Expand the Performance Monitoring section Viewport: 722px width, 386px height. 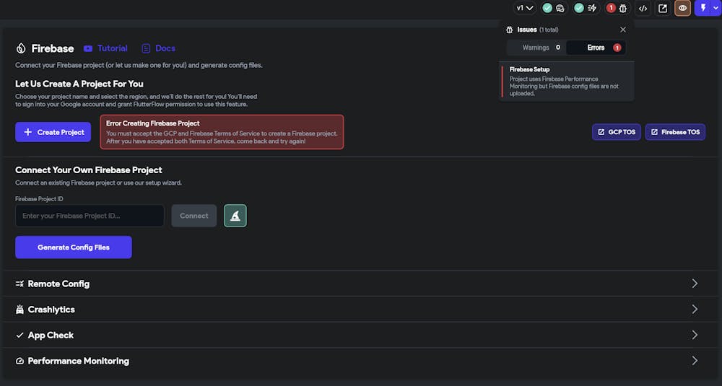point(695,361)
